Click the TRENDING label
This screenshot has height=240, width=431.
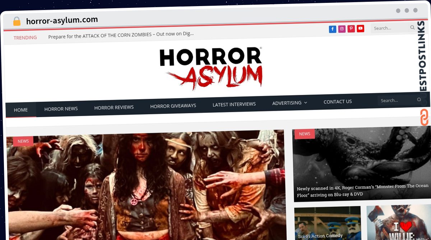(x=25, y=38)
